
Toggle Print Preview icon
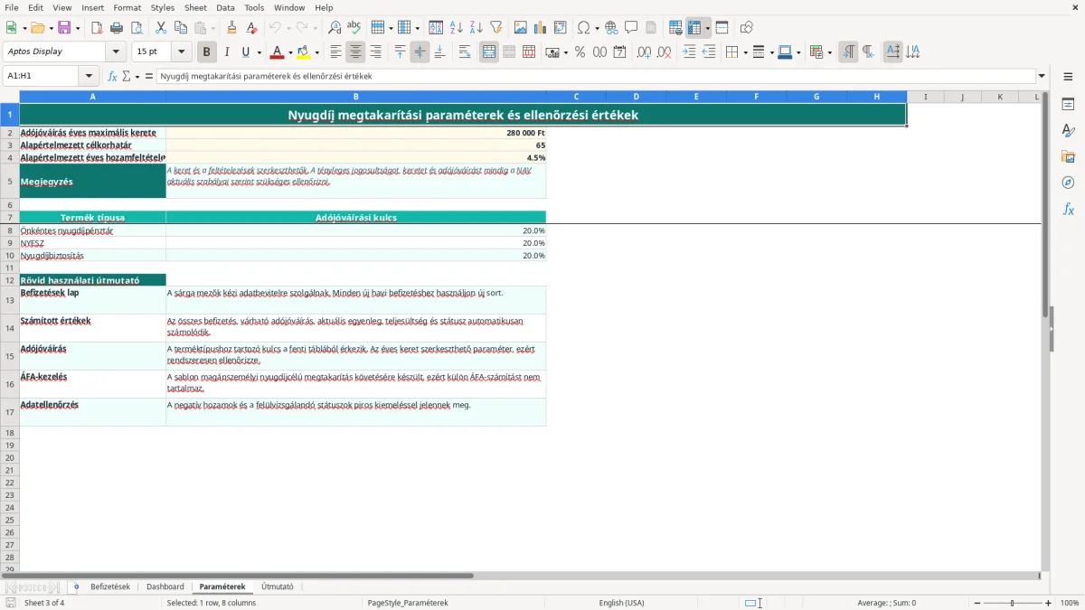click(x=136, y=28)
